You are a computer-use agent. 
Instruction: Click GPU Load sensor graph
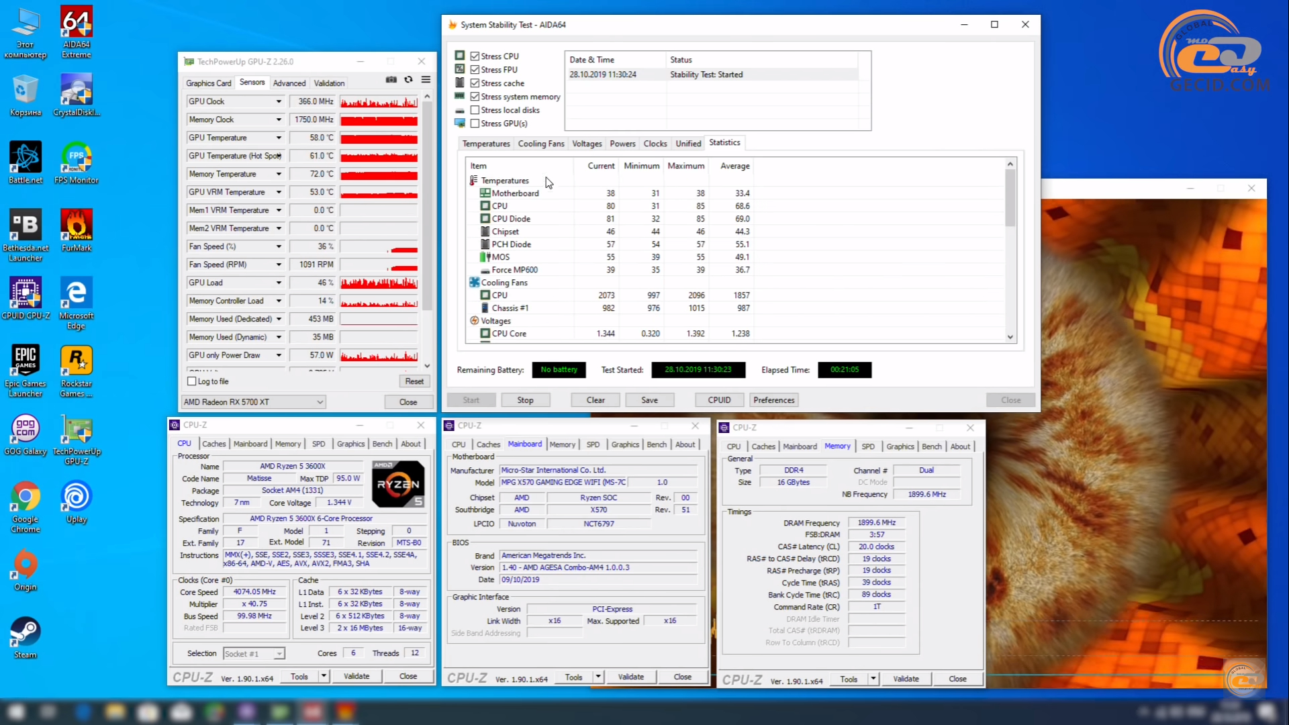tap(379, 283)
